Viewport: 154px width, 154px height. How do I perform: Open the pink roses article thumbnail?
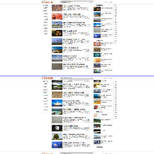click(x=57, y=16)
